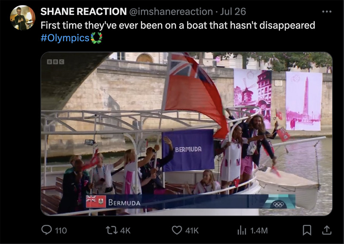Open the view analytics bar chart icon
The width and height of the screenshot is (344, 244).
pyautogui.click(x=242, y=230)
